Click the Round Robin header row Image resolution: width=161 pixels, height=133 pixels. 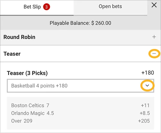(80, 37)
